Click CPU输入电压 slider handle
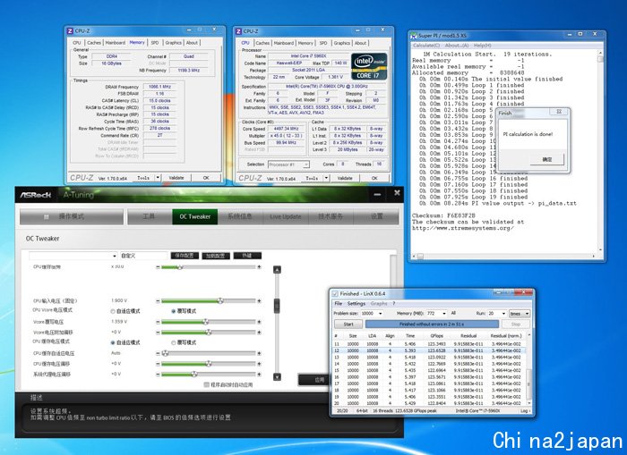The image size is (627, 455). pyautogui.click(x=220, y=301)
